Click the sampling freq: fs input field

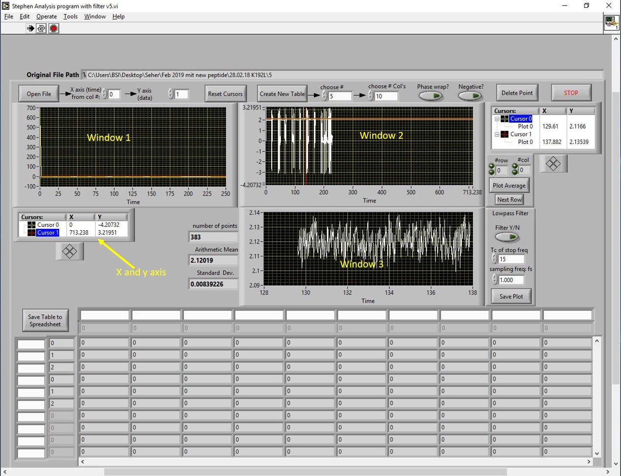click(x=511, y=280)
